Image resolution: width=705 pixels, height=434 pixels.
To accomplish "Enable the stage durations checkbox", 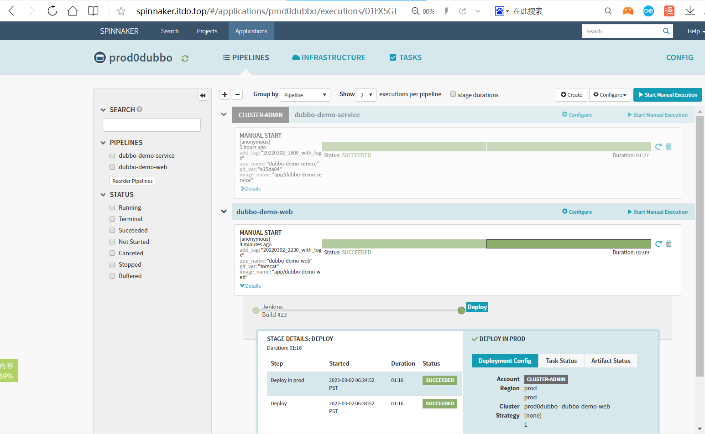I will [453, 94].
